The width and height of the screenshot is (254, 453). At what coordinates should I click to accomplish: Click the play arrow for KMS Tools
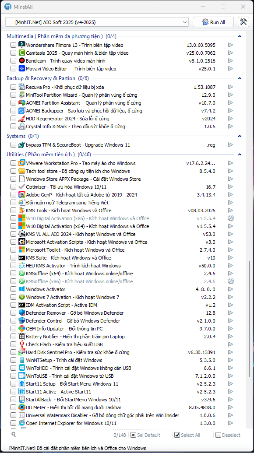pos(230,211)
